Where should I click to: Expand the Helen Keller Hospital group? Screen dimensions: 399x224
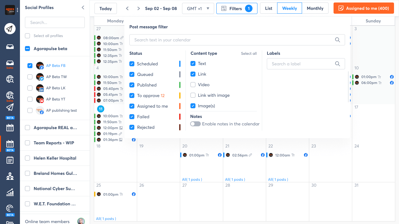pyautogui.click(x=55, y=158)
